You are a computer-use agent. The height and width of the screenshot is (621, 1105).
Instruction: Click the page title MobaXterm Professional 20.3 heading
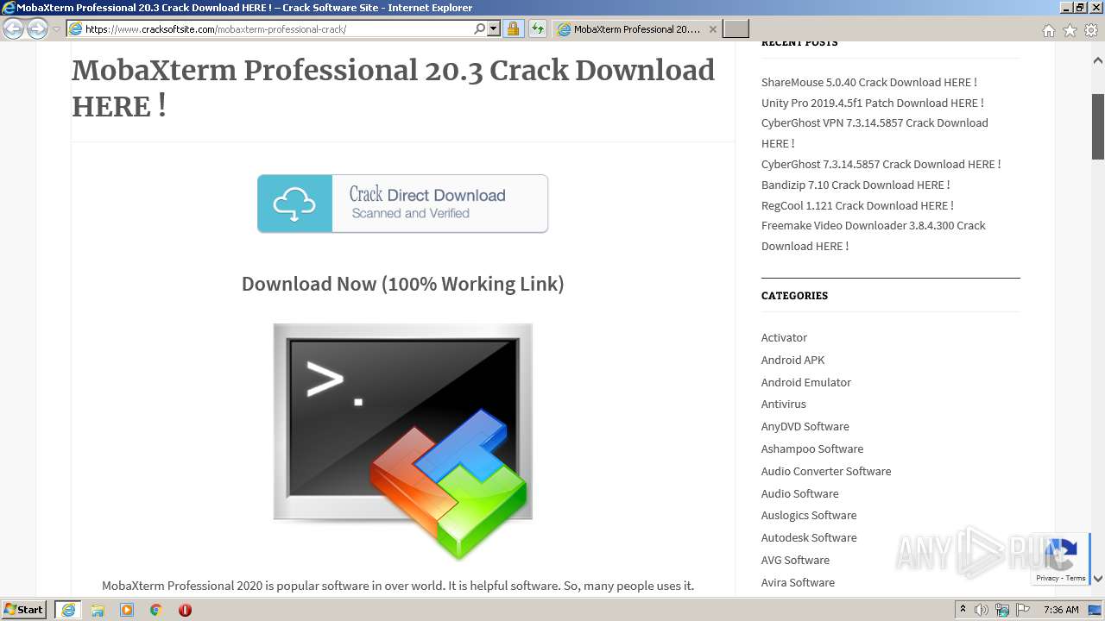click(x=393, y=88)
